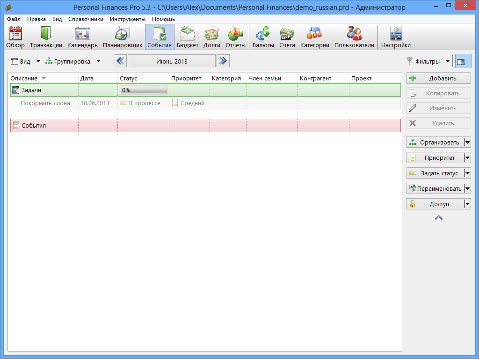
Task: Open the Долги debts section
Action: [211, 37]
